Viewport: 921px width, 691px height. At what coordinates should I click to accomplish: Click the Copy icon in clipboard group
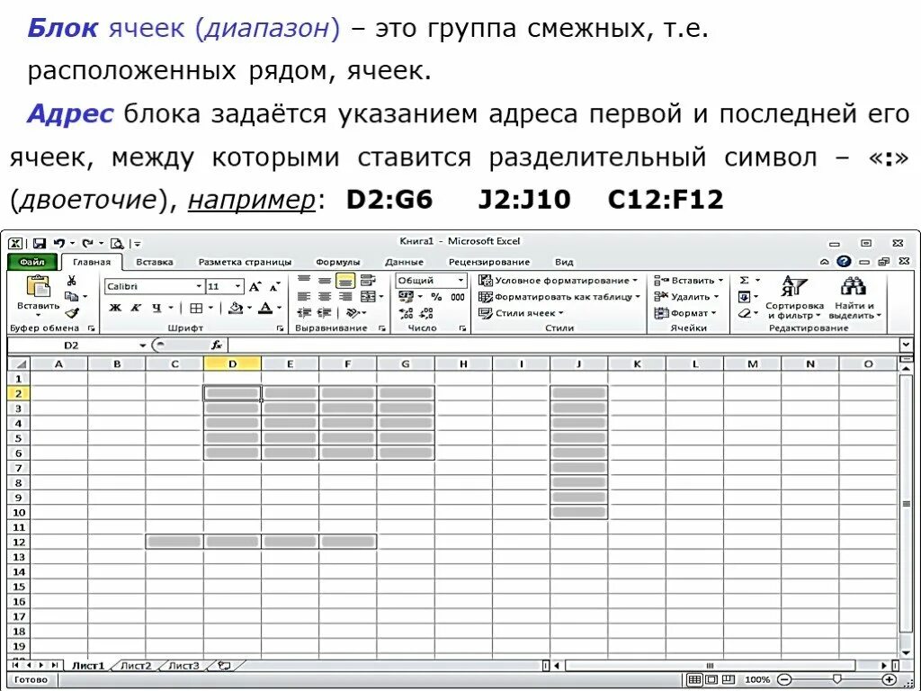[72, 297]
